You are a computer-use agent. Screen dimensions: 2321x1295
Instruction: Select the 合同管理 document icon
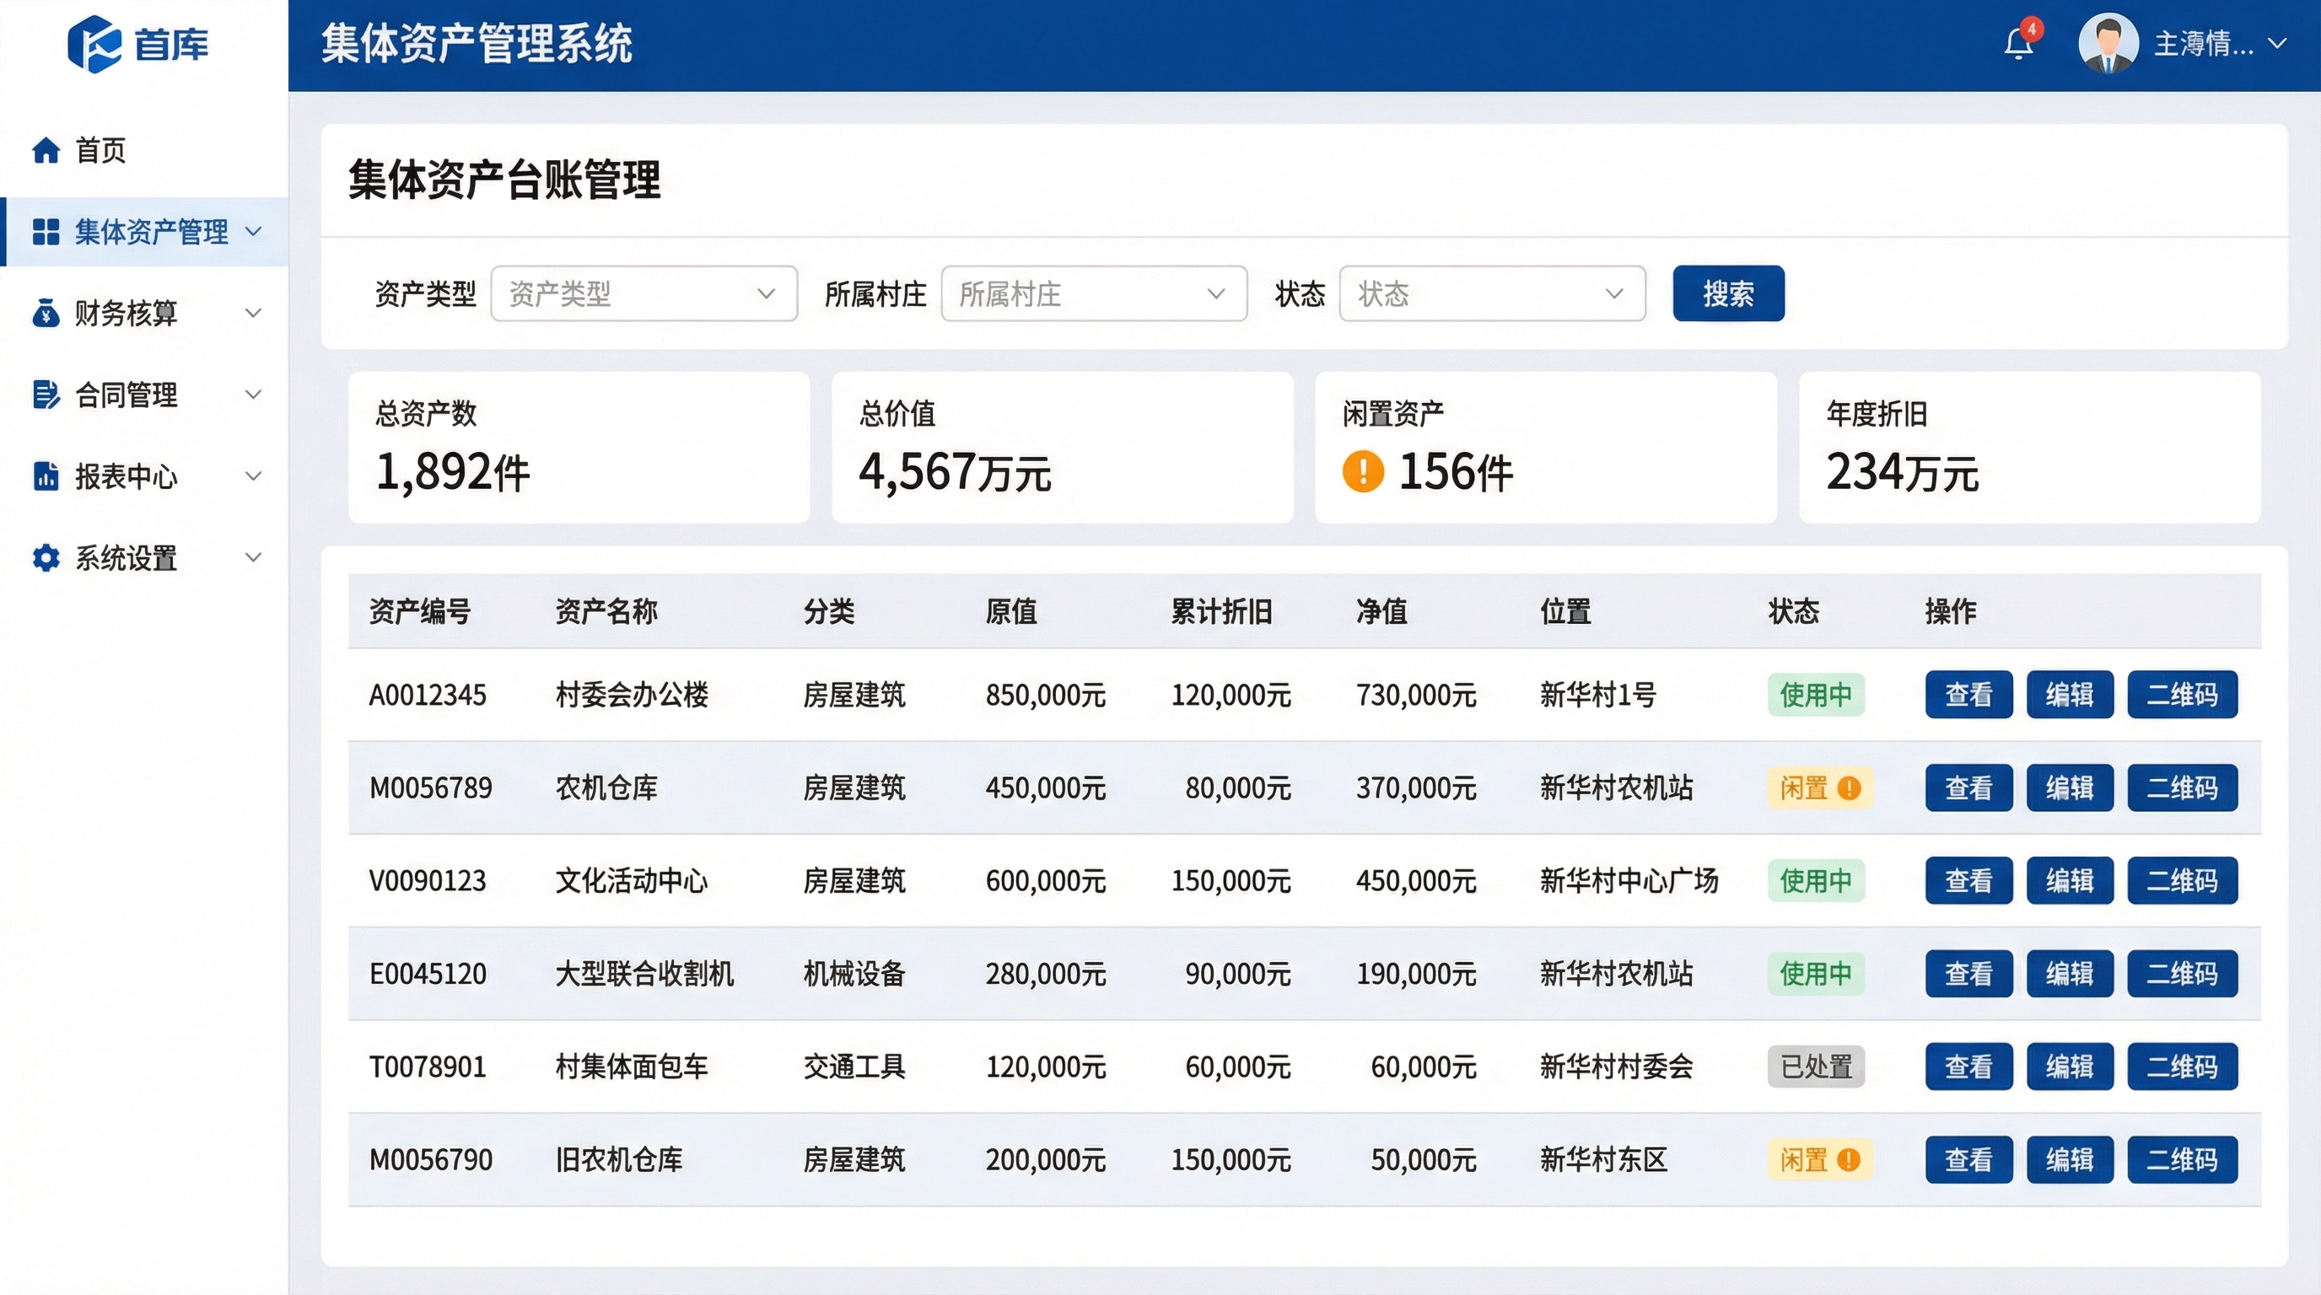[x=46, y=395]
